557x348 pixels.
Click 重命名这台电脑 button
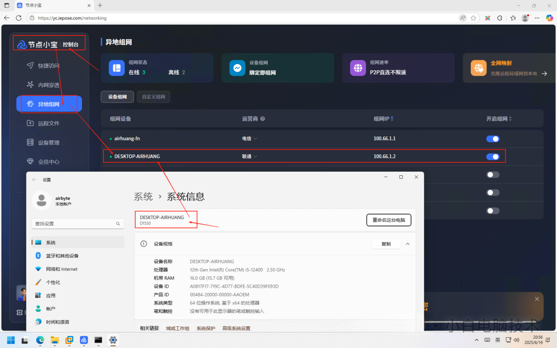point(389,220)
